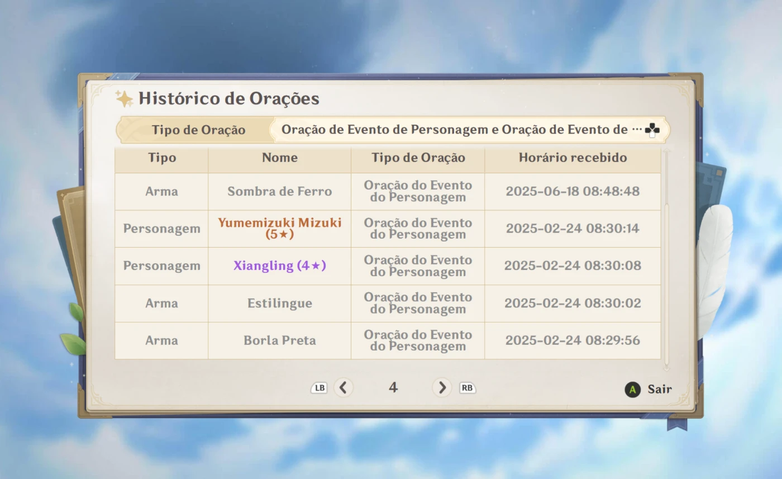Click Oração do Evento cell in Borla Preta row
The image size is (782, 479).
click(x=418, y=340)
